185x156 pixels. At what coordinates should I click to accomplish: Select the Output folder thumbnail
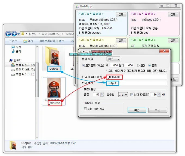[54, 58]
